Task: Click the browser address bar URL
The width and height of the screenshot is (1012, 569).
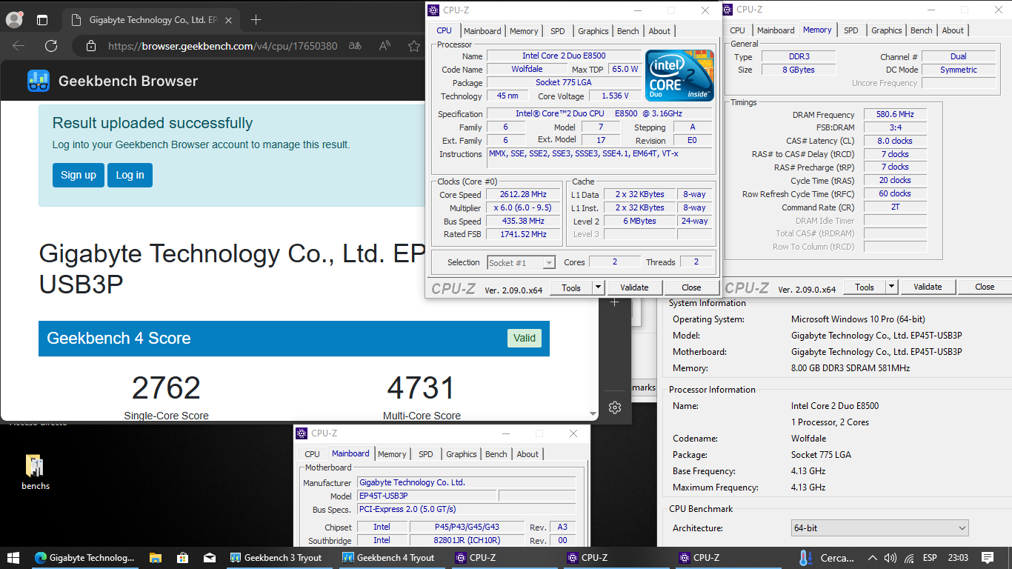Action: 222,46
